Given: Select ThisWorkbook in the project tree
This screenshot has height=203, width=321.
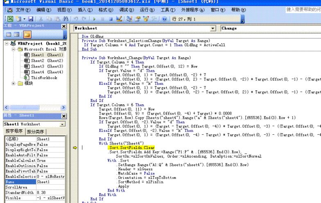Looking at the screenshot, I should 44,77.
